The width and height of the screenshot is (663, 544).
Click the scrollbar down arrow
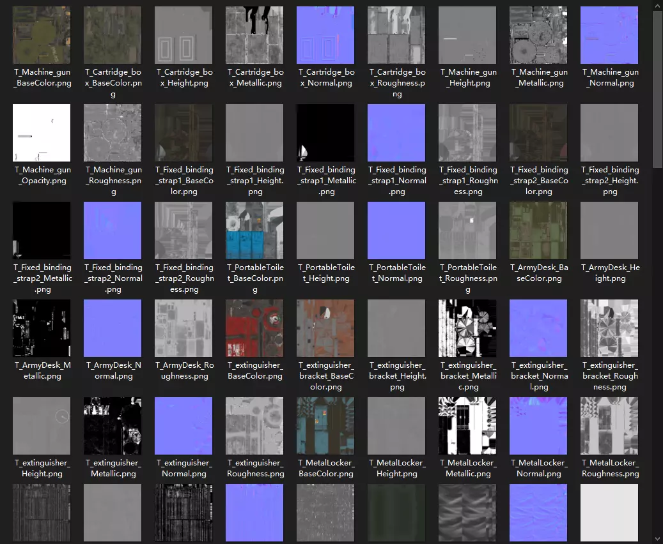coord(657,539)
